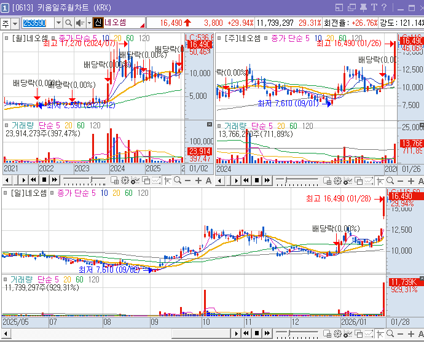Click the speaker sound alert icon
Image resolution: width=424 pixels, height=342 pixels.
[x=79, y=23]
